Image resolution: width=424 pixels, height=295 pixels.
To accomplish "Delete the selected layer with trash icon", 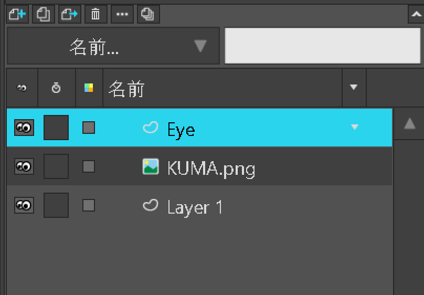I will (x=96, y=14).
